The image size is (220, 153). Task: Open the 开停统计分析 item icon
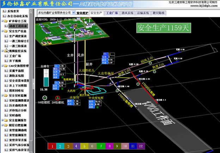pyautogui.click(x=6, y=110)
